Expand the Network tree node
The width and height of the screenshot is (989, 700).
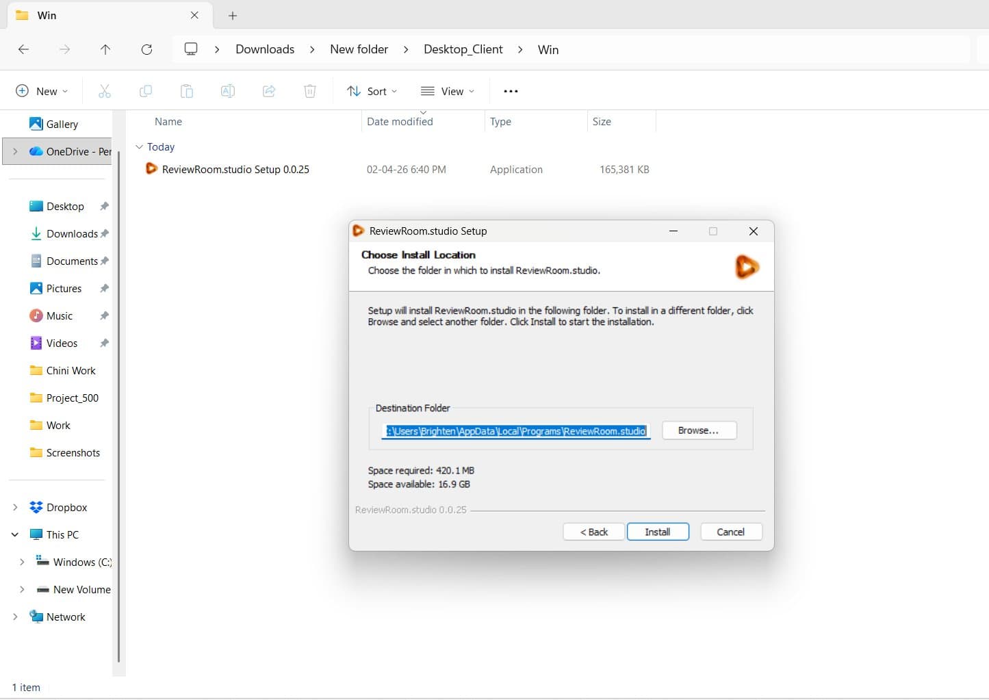15,617
